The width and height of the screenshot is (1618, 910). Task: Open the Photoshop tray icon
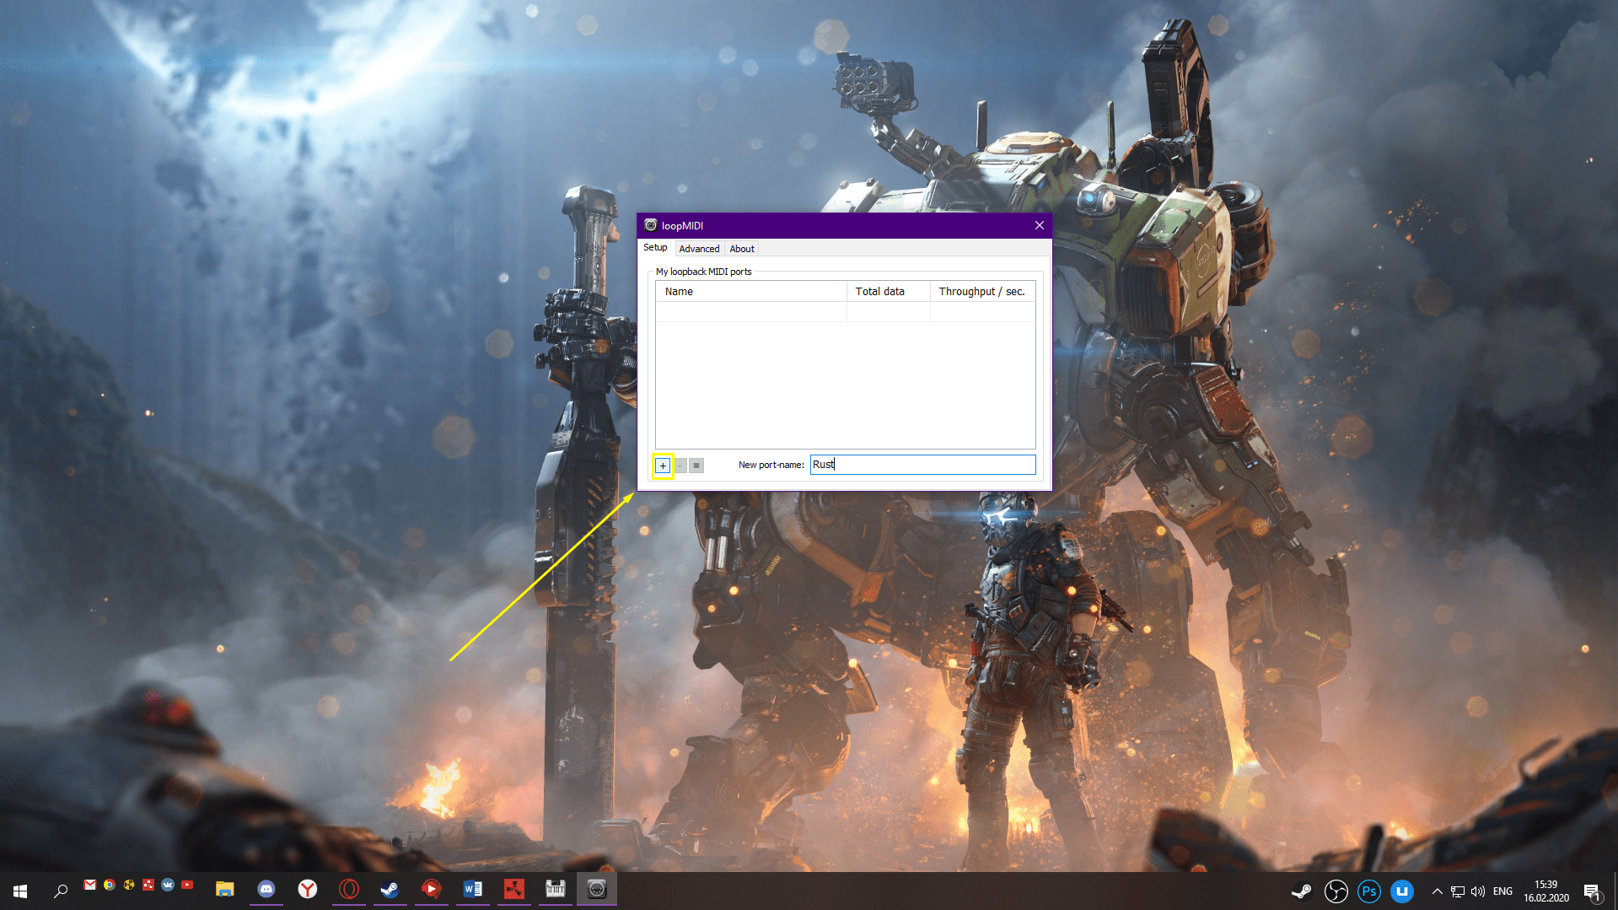pos(1368,891)
